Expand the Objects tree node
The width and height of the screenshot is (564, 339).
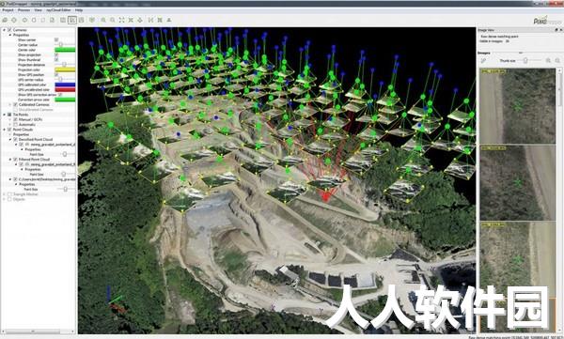tap(4, 199)
